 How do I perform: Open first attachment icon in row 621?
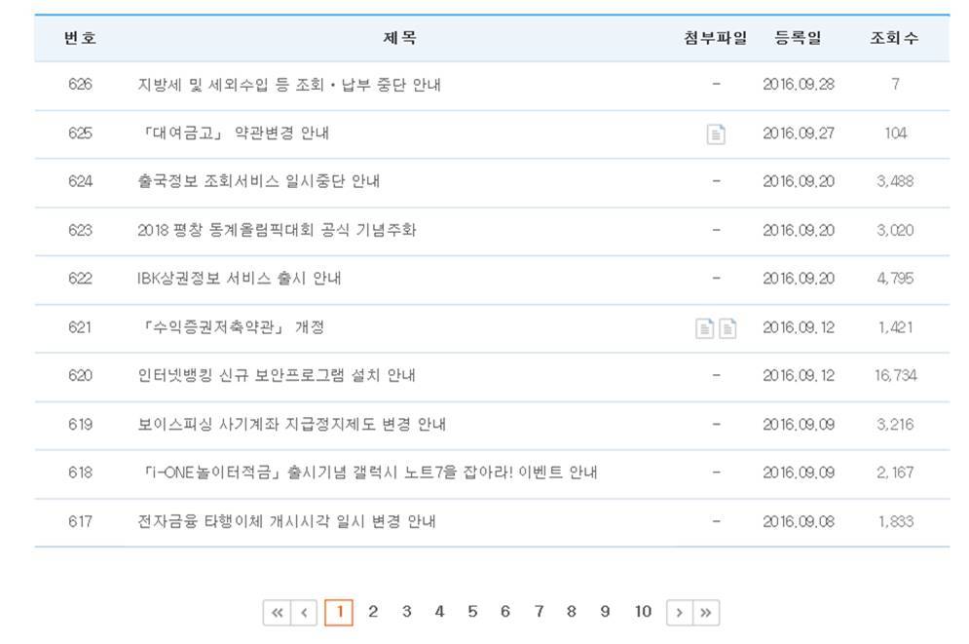click(x=704, y=328)
